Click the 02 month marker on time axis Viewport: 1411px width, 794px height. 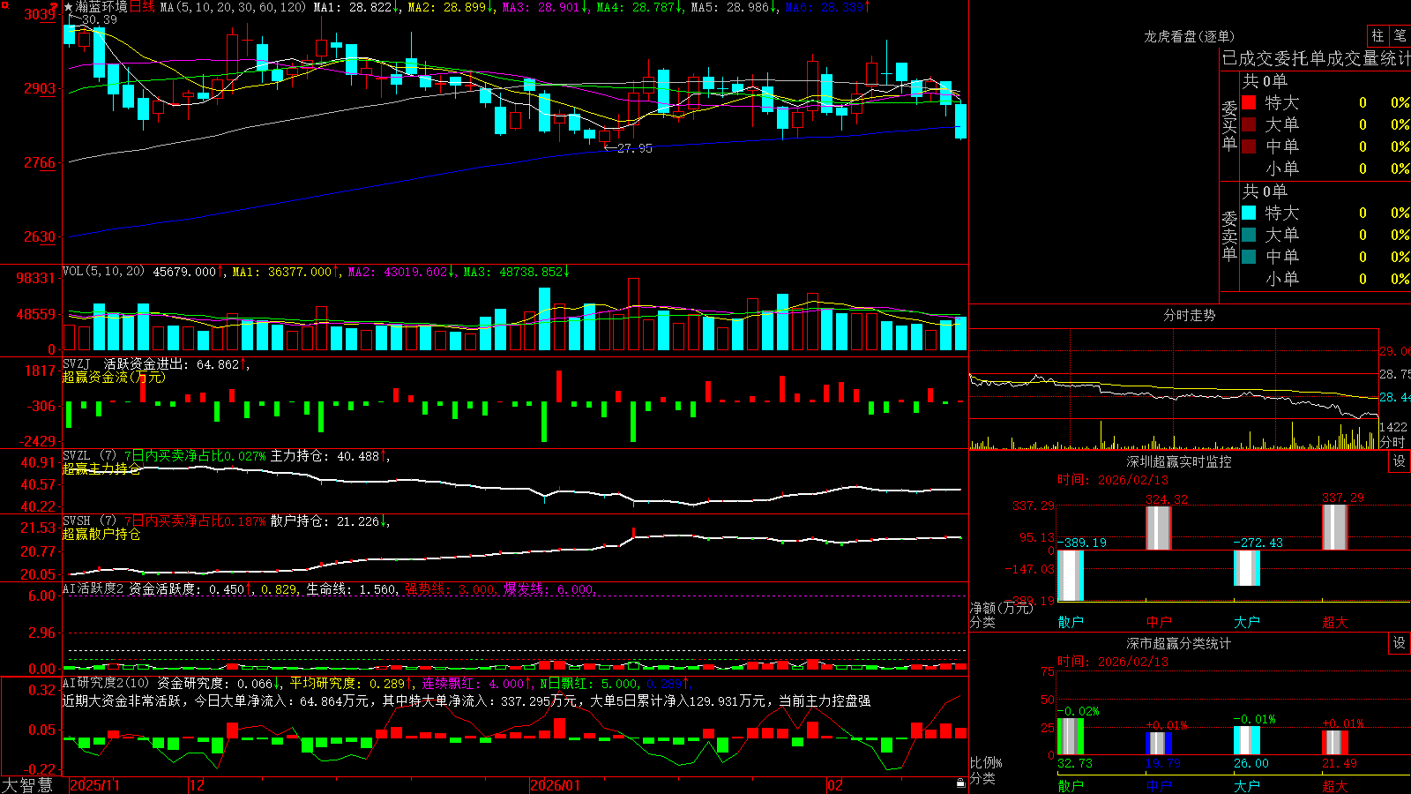click(x=835, y=785)
